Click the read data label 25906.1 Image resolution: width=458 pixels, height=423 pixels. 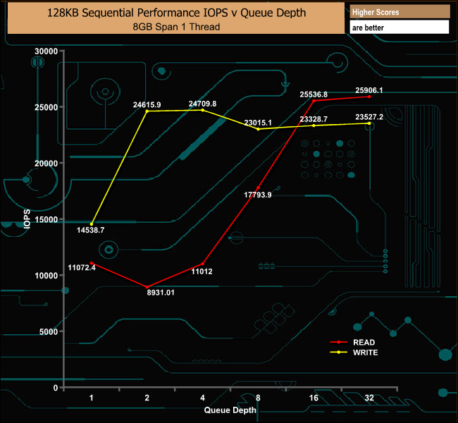point(369,90)
